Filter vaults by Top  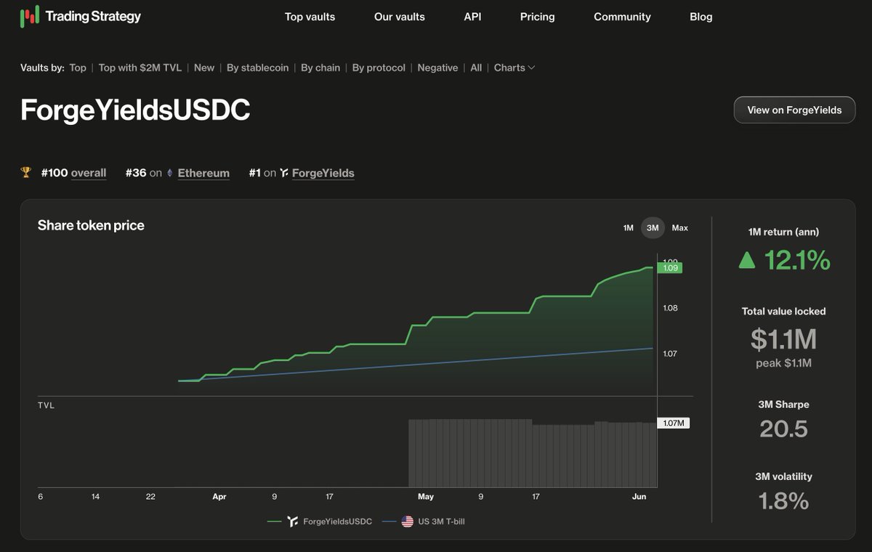78,68
